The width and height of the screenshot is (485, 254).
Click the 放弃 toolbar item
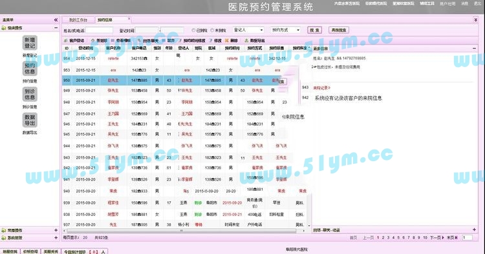point(169,41)
